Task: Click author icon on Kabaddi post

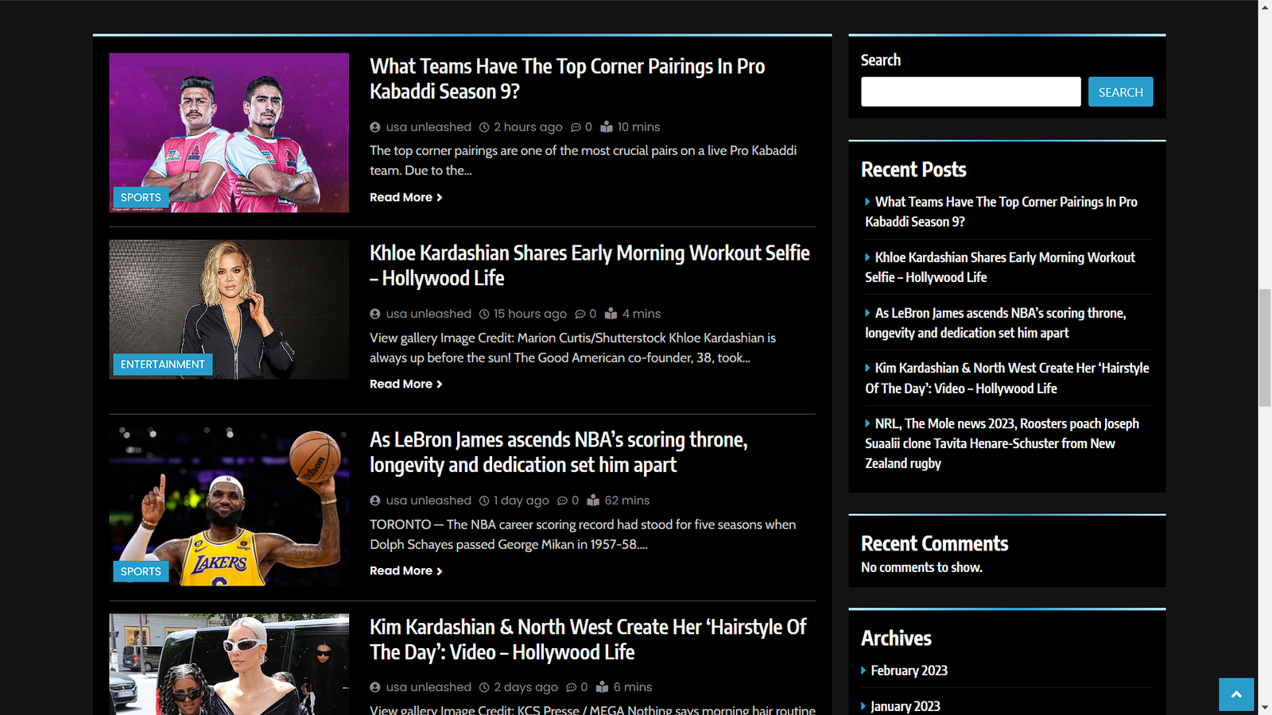Action: tap(375, 127)
